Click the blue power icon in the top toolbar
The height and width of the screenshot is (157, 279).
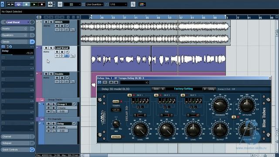coord(2,4)
